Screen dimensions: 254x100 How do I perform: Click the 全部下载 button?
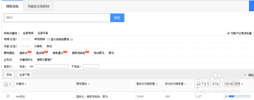click(x=24, y=74)
